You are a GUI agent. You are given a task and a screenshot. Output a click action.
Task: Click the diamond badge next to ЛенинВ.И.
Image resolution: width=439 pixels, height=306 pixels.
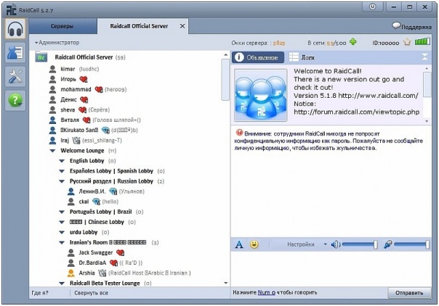point(113,191)
